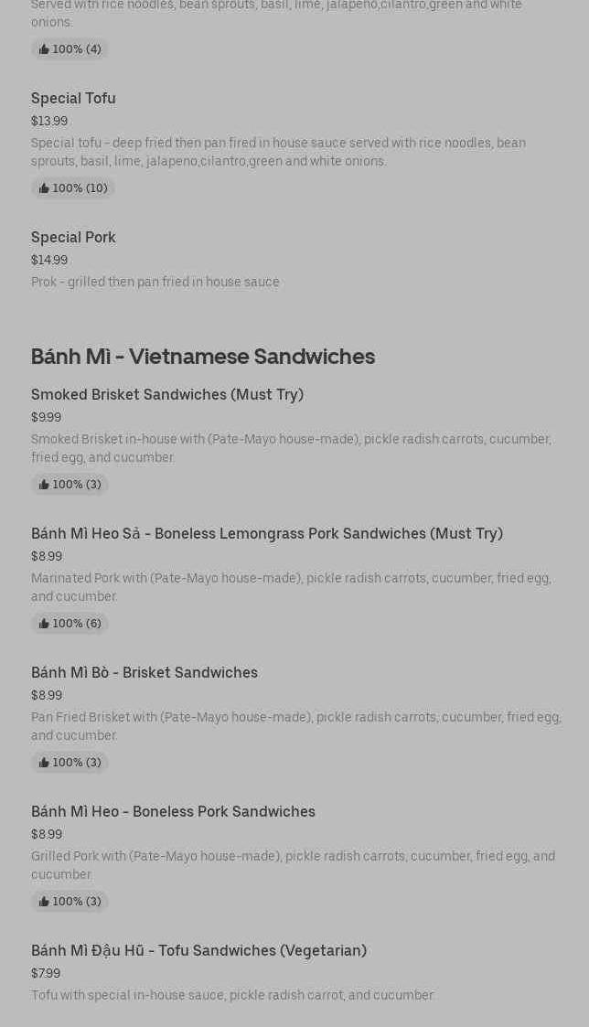Screen dimensions: 589x1027
Task: Open Bánh Mì Heo Sả Lemongrass Pork item
Action: click(x=267, y=533)
